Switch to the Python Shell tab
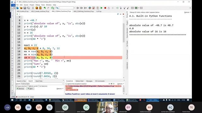The width and height of the screenshot is (202, 113). pyautogui.click(x=80, y=81)
